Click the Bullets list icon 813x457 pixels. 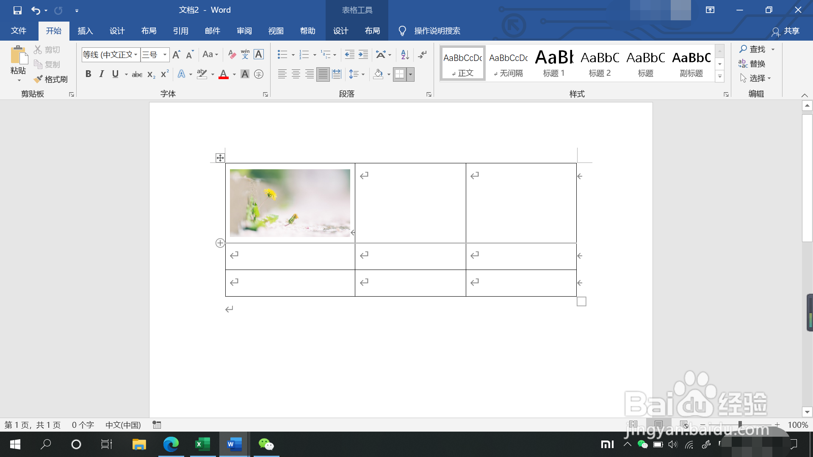282,55
